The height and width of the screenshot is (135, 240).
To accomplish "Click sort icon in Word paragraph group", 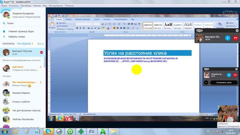I will [x=135, y=24].
